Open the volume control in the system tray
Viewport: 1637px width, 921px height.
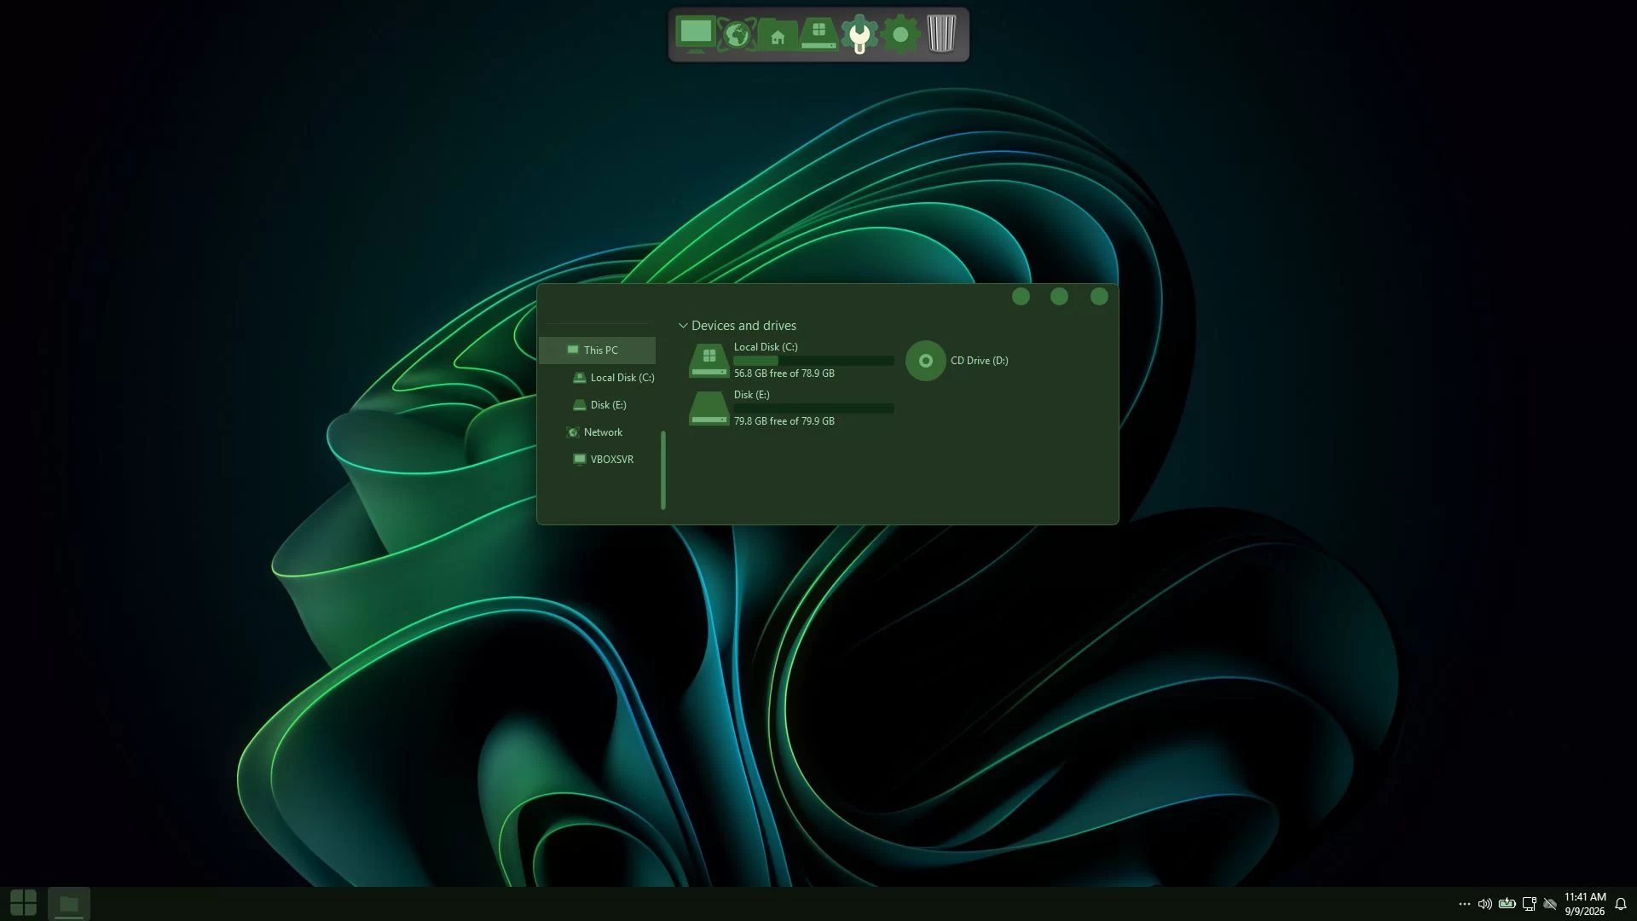click(1485, 904)
